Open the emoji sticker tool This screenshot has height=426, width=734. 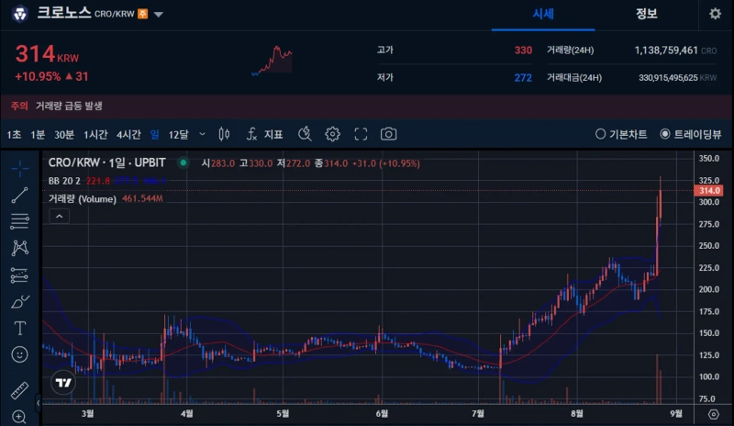[x=19, y=354]
